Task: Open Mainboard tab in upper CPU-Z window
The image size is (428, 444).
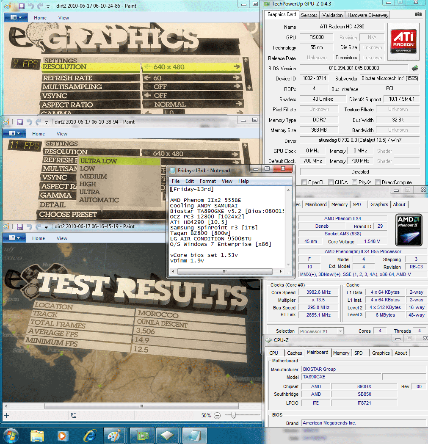Action: click(315, 204)
